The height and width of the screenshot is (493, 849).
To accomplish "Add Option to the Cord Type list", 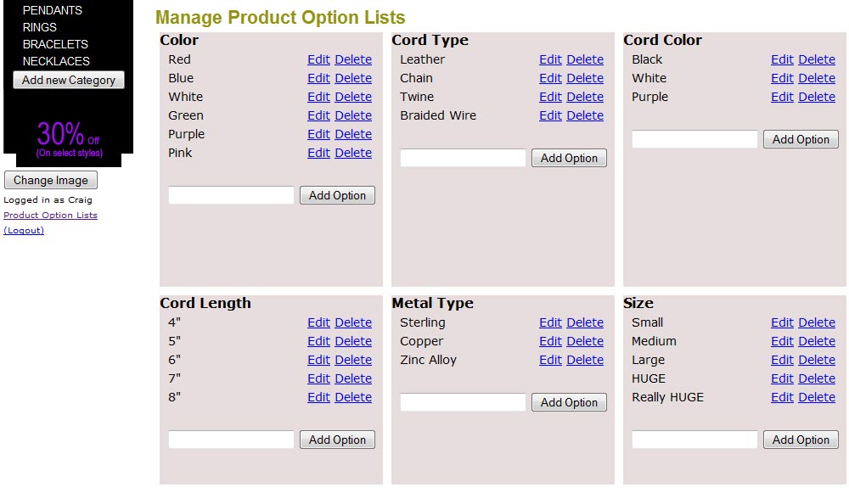I will pos(569,158).
